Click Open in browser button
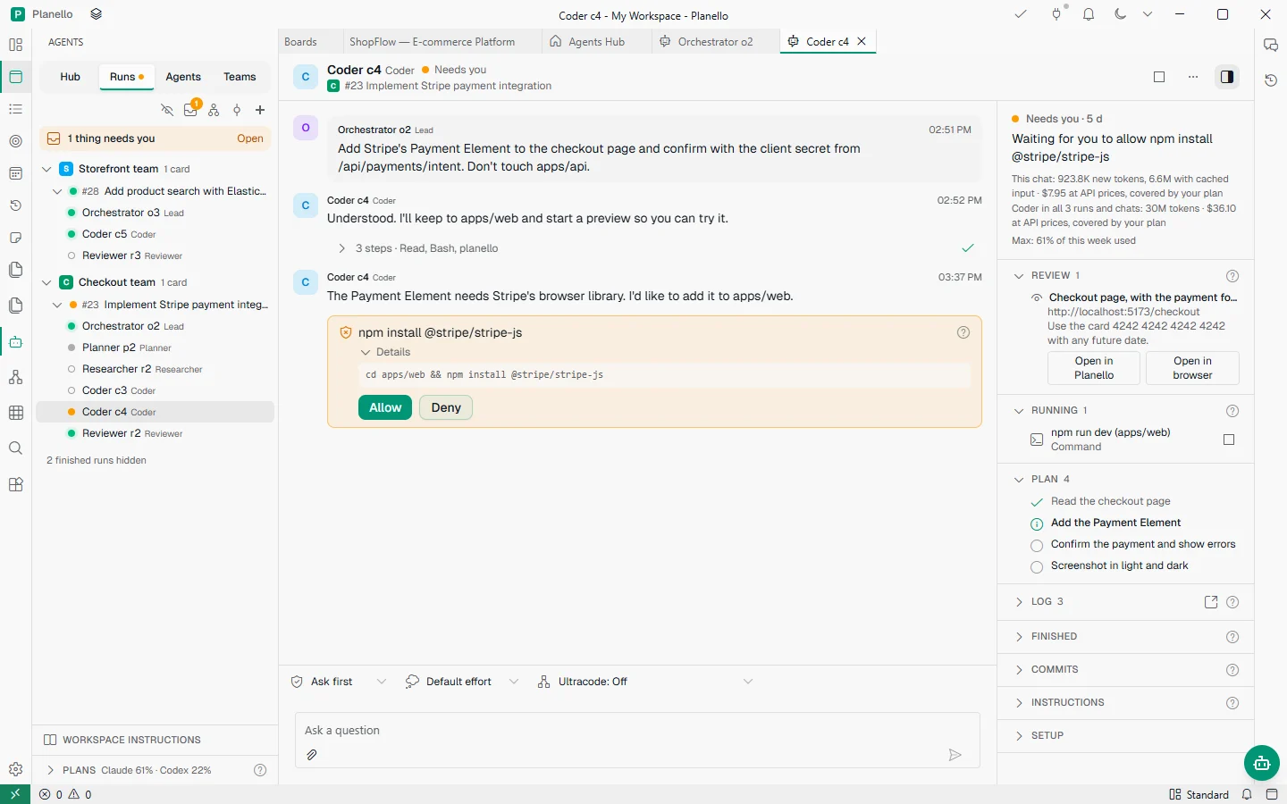This screenshot has width=1287, height=804. pos(1192,368)
